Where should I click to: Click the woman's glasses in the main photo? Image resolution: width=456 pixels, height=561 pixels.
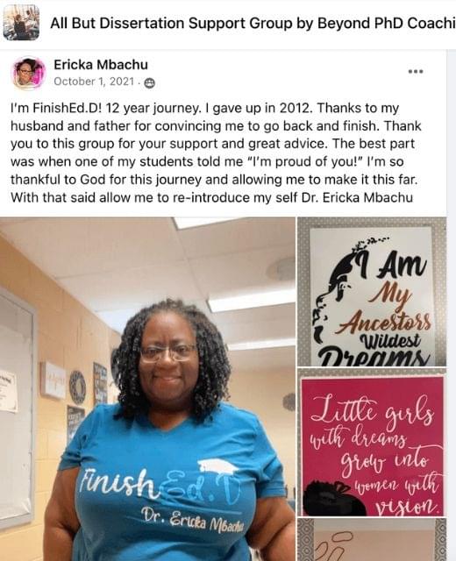tap(168, 352)
